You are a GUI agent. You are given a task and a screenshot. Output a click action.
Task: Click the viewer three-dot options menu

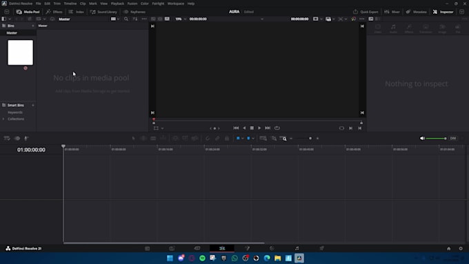pyautogui.click(x=361, y=19)
